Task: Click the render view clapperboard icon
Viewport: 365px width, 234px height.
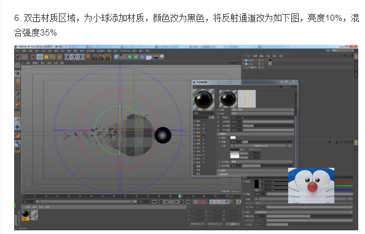Action: (x=95, y=57)
